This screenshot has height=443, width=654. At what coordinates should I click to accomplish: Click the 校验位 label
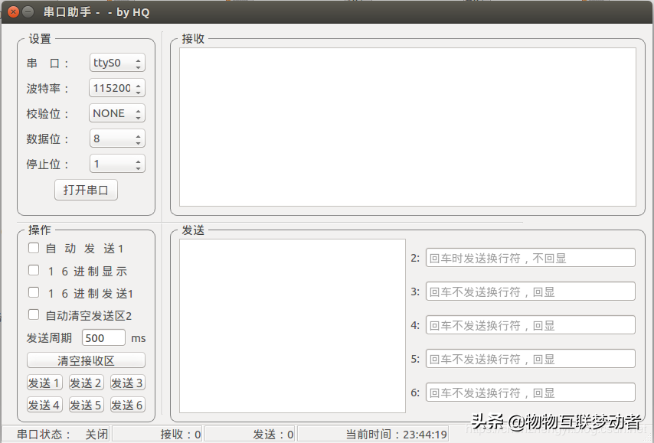[47, 114]
